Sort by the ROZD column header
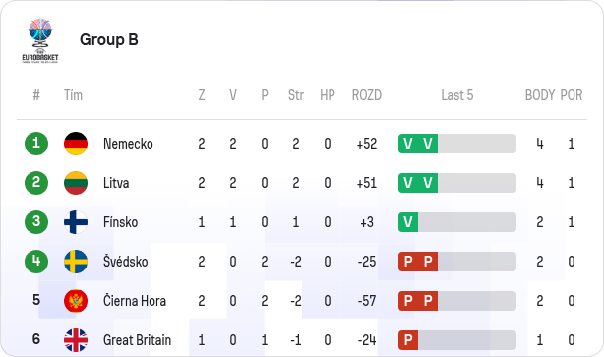This screenshot has height=357, width=604. [367, 95]
